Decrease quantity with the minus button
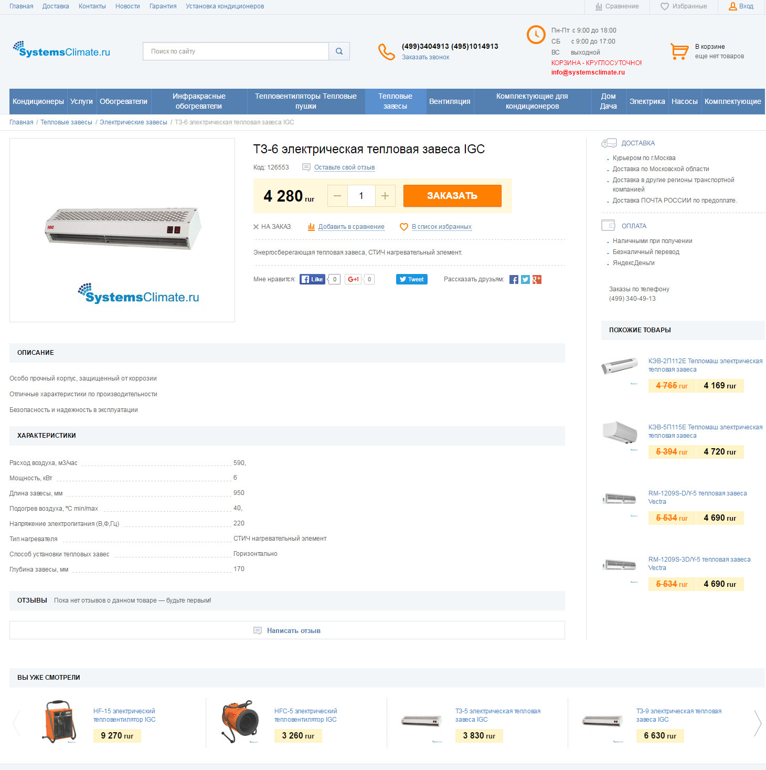The width and height of the screenshot is (766, 770). 337,196
